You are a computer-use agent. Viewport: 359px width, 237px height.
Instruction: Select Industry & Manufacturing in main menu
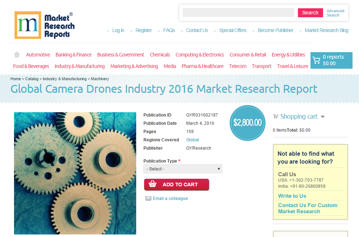[x=80, y=66]
